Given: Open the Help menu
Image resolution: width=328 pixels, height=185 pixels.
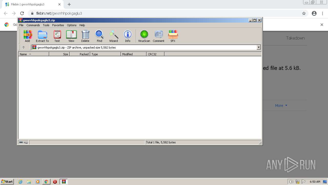Looking at the screenshot, I should click(82, 25).
